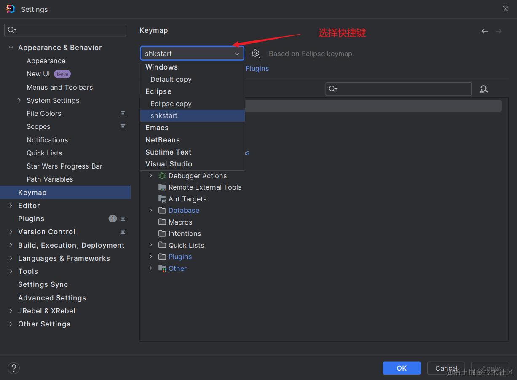Click the Intentions folder icon
The width and height of the screenshot is (517, 380).
[162, 233]
